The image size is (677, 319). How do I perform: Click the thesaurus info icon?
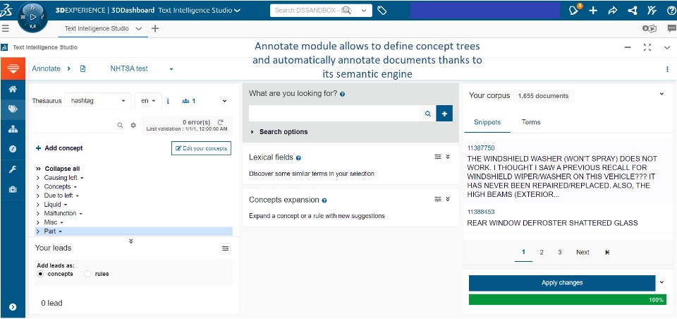[x=168, y=101]
